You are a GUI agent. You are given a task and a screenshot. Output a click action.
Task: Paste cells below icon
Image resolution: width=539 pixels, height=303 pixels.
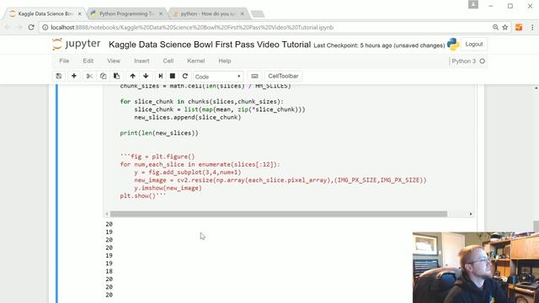pos(116,76)
